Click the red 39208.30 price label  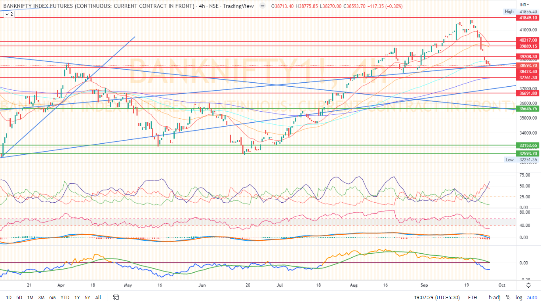(528, 57)
